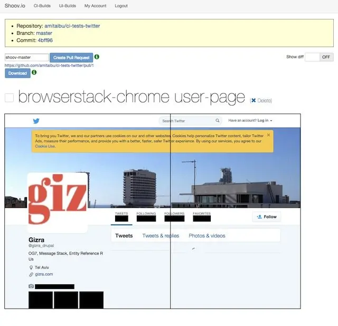The width and height of the screenshot is (338, 326).
Task: Click the 'Tel Aviv' location text
Action: click(42, 267)
